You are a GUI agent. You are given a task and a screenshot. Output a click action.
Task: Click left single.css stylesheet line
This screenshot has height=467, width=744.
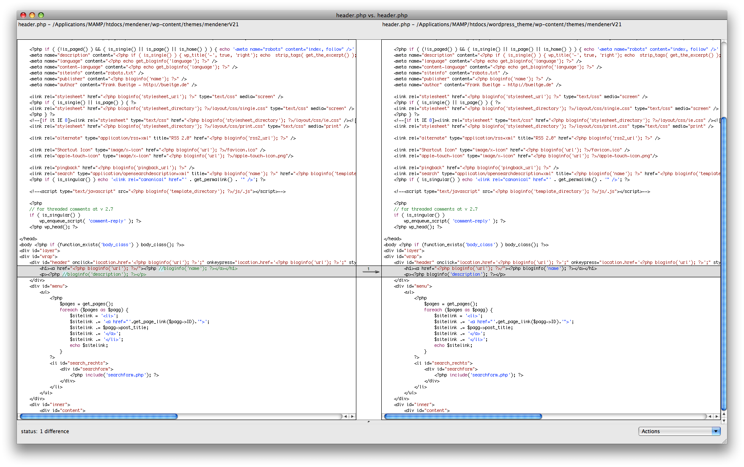pos(192,109)
